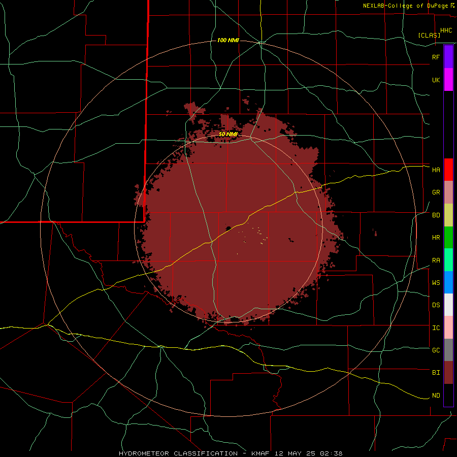The height and width of the screenshot is (457, 457).
Task: Click the GC legend label
Action: (x=436, y=350)
